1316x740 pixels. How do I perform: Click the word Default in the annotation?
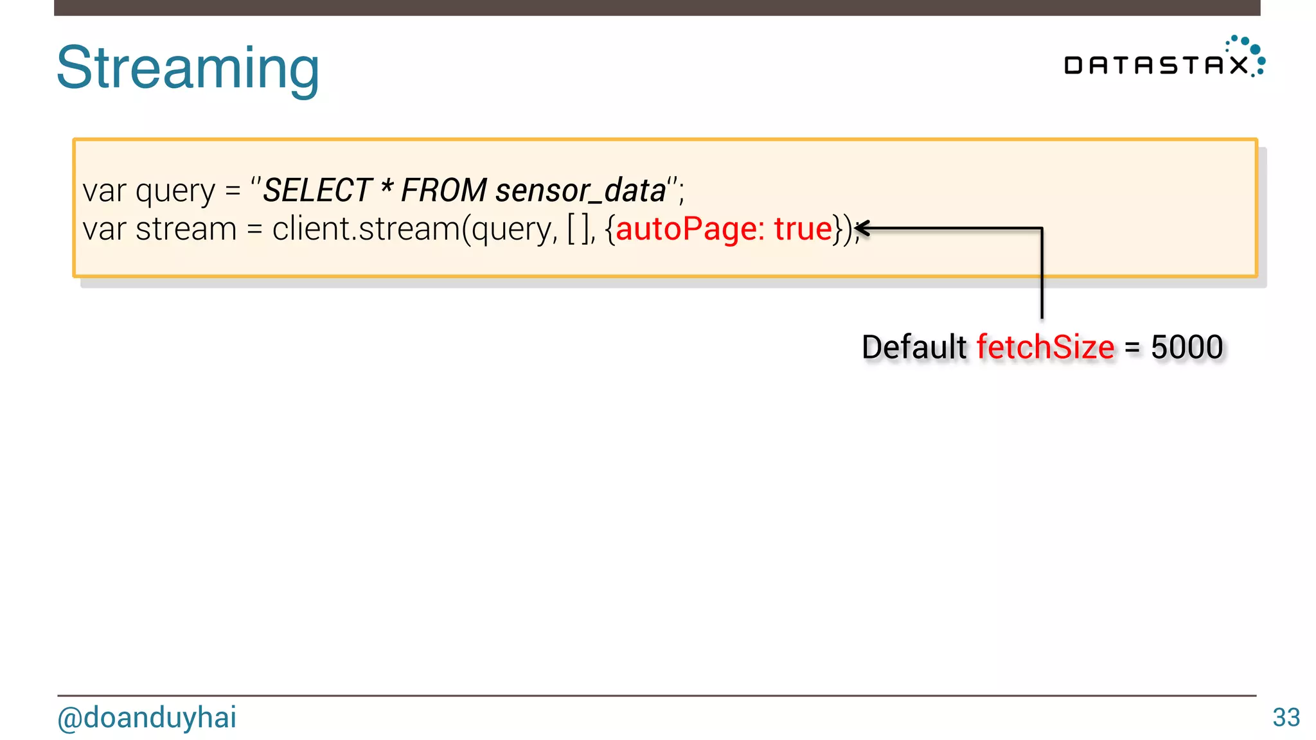click(x=914, y=347)
